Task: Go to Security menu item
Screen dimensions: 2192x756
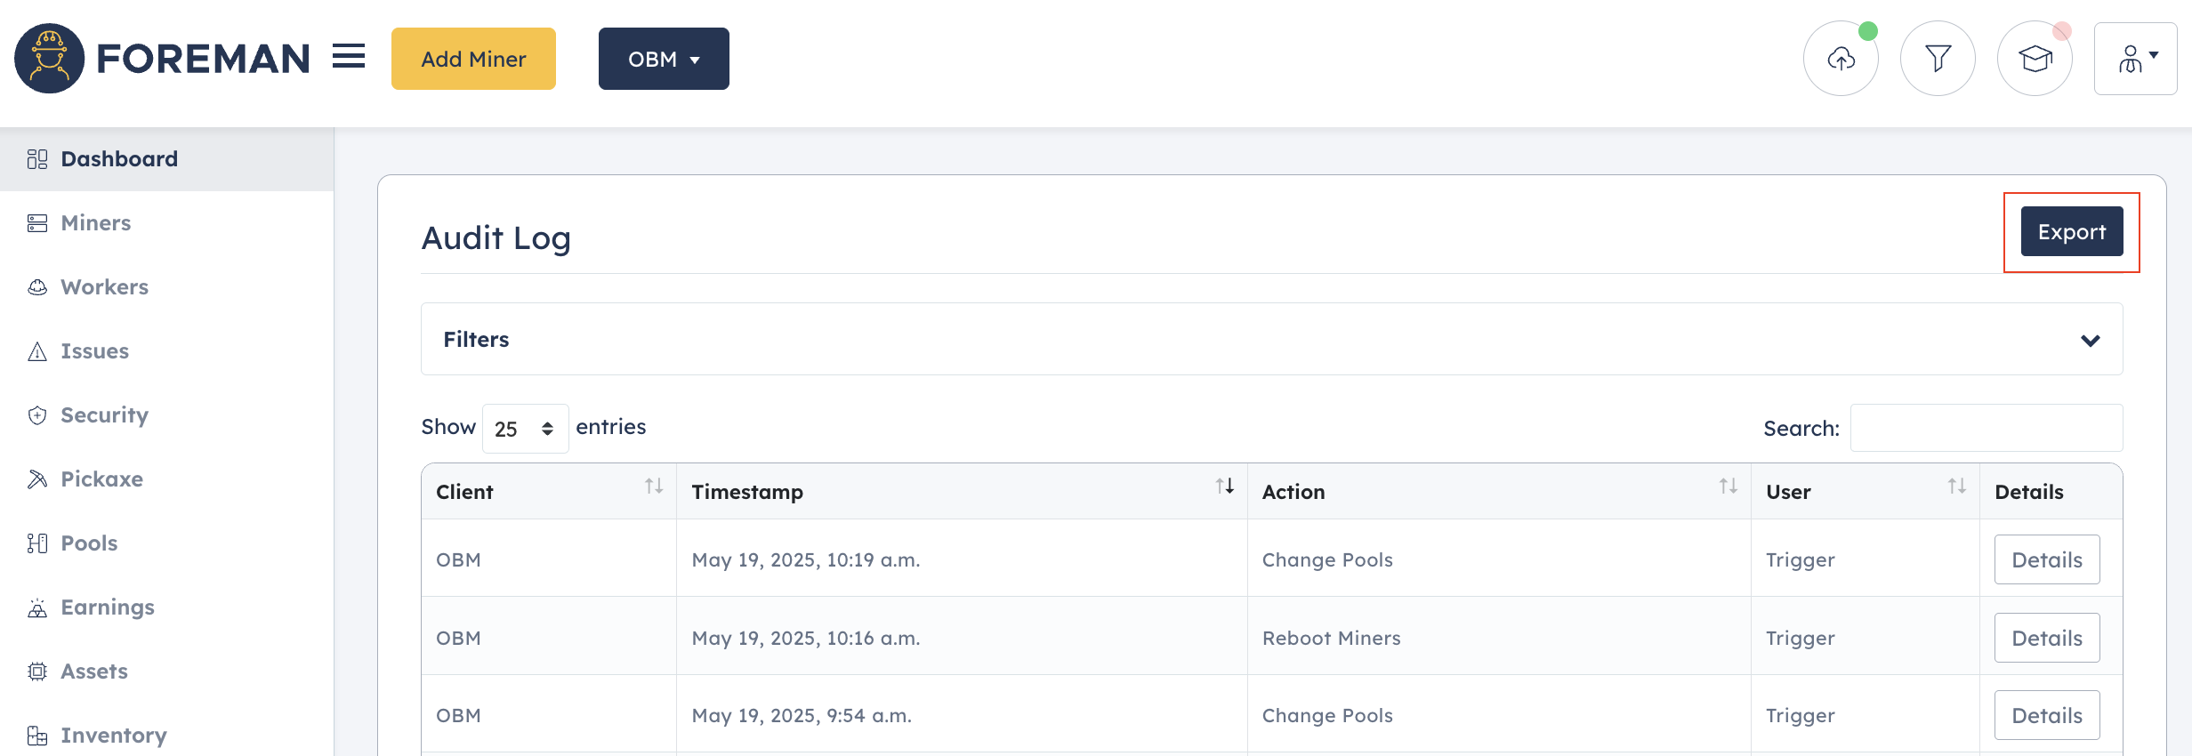Action: click(x=167, y=415)
